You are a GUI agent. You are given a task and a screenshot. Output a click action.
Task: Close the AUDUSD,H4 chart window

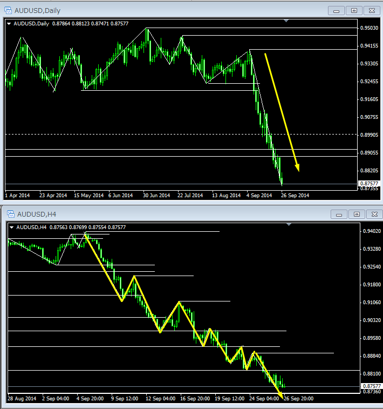pyautogui.click(x=372, y=214)
